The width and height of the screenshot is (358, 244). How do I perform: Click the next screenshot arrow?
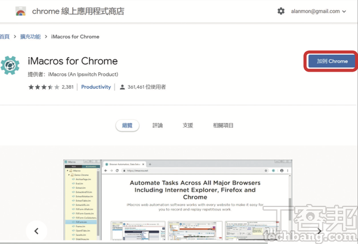coord(319,231)
